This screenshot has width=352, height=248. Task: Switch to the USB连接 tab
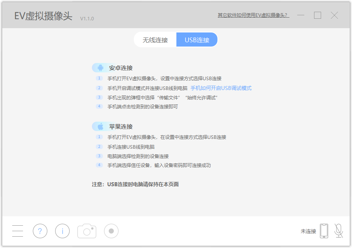pos(197,40)
